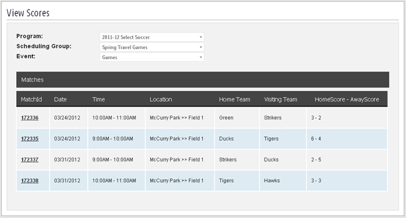This screenshot has height=218, width=406.
Task: Open match link 172337
Action: [30, 160]
